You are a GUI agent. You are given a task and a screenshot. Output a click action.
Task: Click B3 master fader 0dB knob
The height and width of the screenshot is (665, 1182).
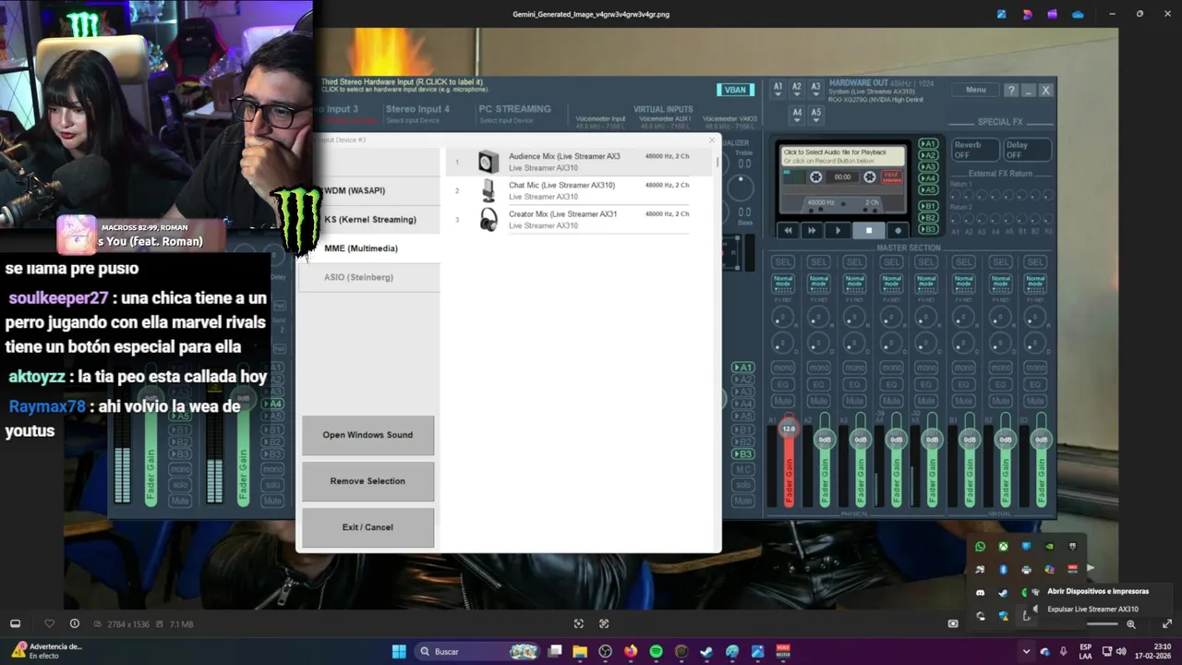1042,440
